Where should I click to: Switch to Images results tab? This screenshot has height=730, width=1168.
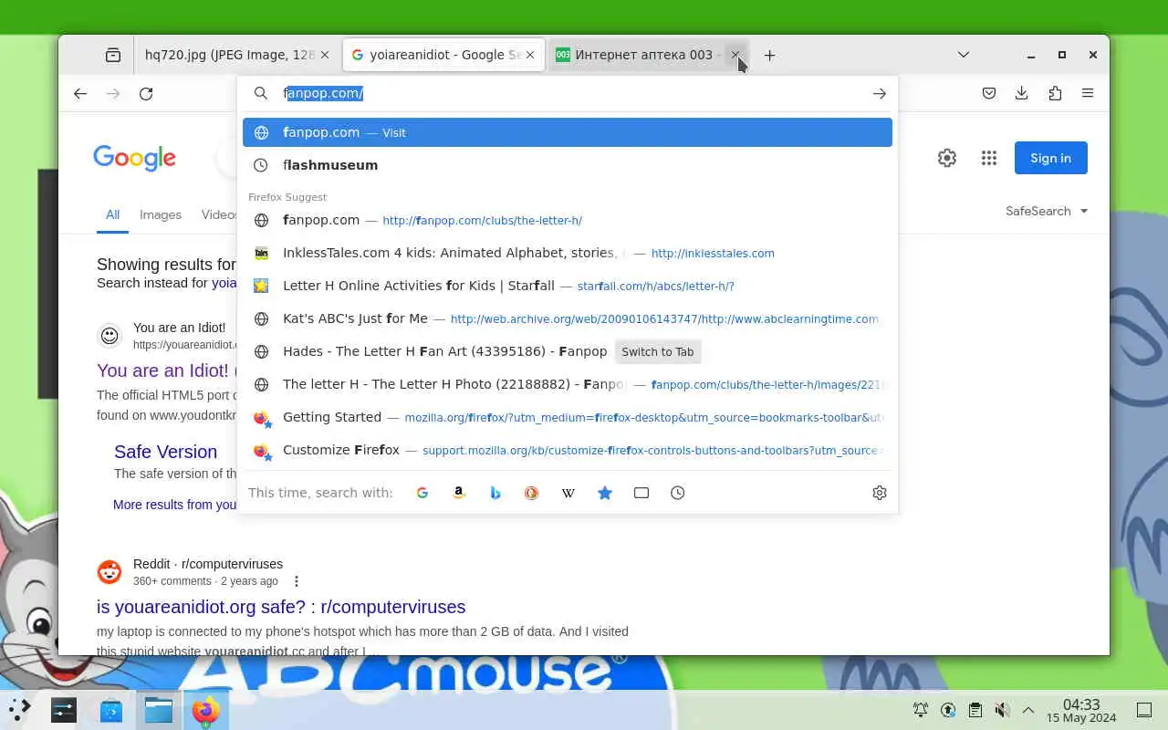161,214
